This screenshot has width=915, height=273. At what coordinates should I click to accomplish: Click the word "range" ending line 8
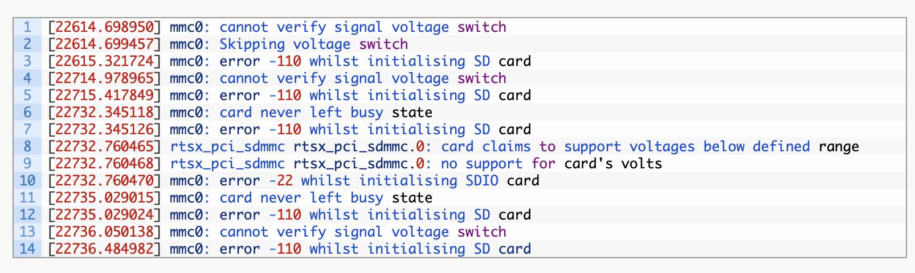[x=839, y=147]
